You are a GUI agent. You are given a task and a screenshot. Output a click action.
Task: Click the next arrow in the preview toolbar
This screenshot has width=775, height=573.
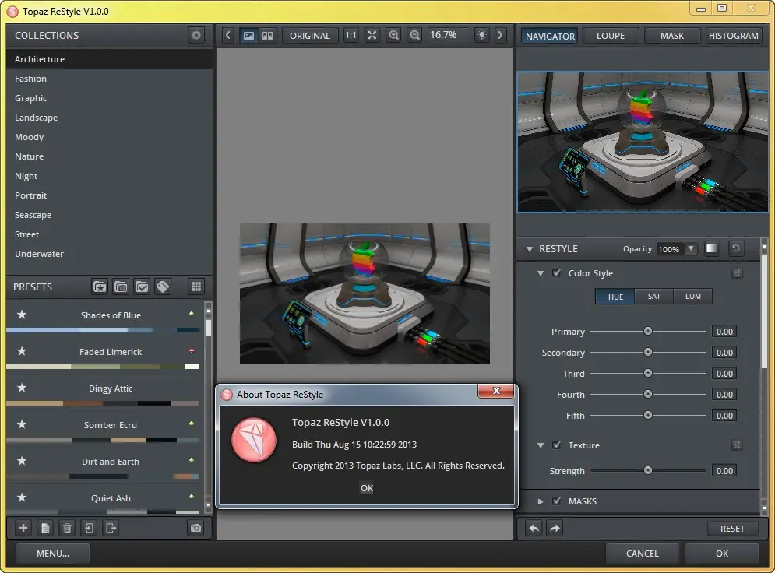point(500,35)
